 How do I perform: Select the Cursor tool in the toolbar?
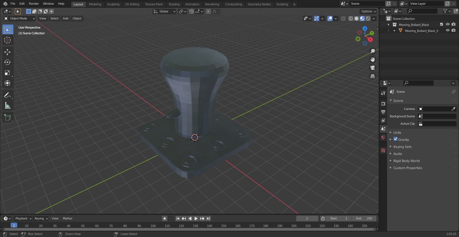click(7, 40)
